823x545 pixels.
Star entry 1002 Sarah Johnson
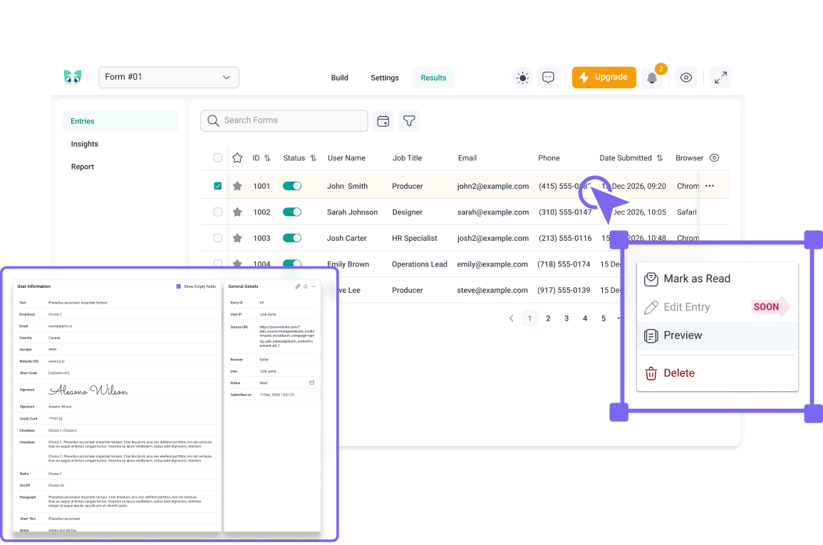coord(237,212)
